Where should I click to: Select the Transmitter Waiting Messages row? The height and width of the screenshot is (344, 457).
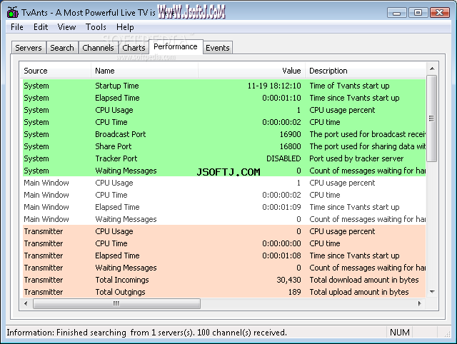(x=224, y=268)
